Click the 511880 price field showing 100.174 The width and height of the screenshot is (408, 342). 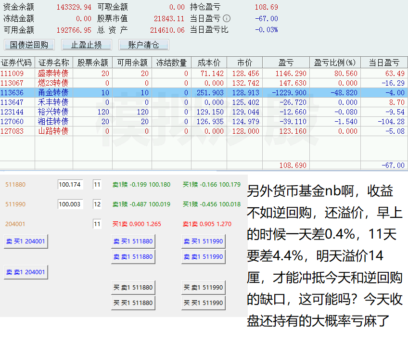click(70, 185)
